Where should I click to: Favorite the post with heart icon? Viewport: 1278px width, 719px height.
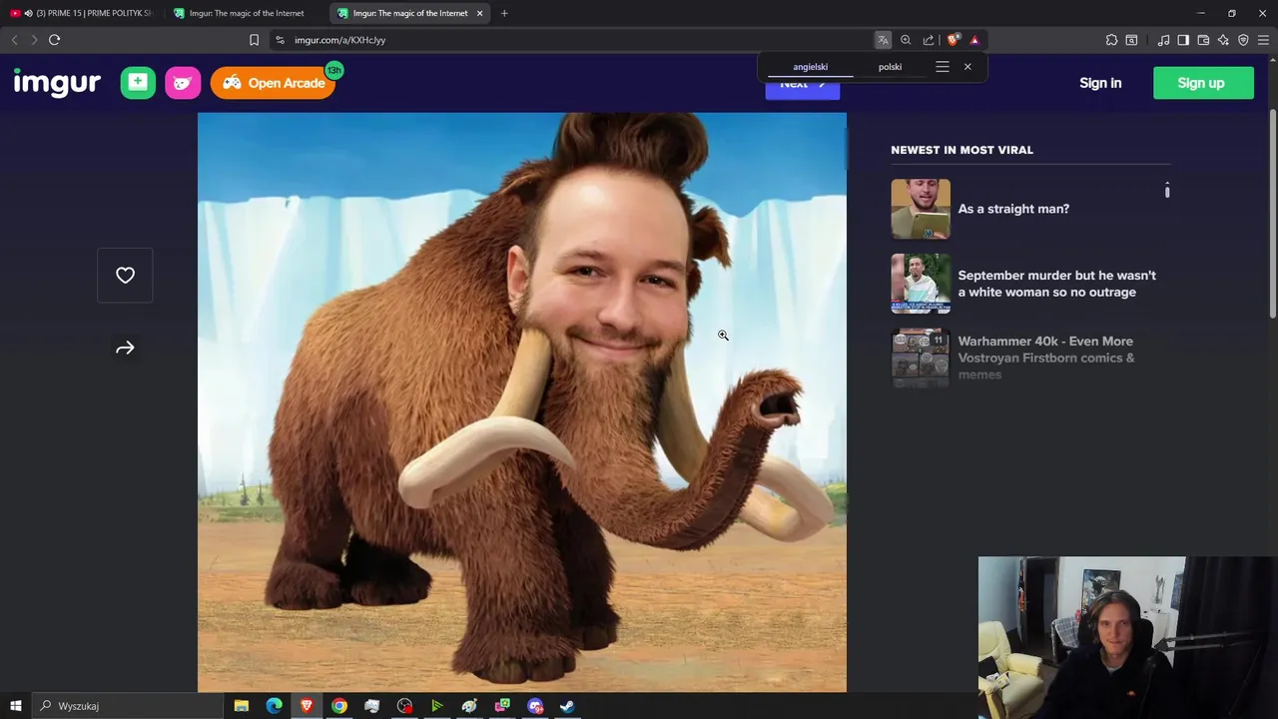click(125, 275)
